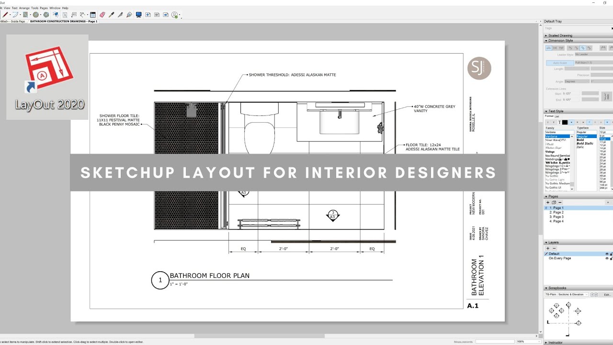This screenshot has height=345, width=613.
Task: Toggle visibility of On Every Page layer
Action: [x=607, y=258]
